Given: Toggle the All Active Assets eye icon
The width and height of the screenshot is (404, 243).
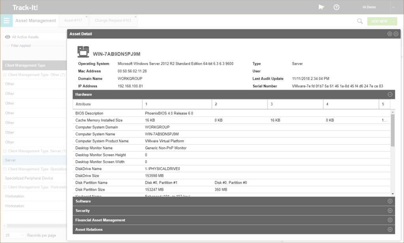Looking at the screenshot, I should pyautogui.click(x=7, y=36).
